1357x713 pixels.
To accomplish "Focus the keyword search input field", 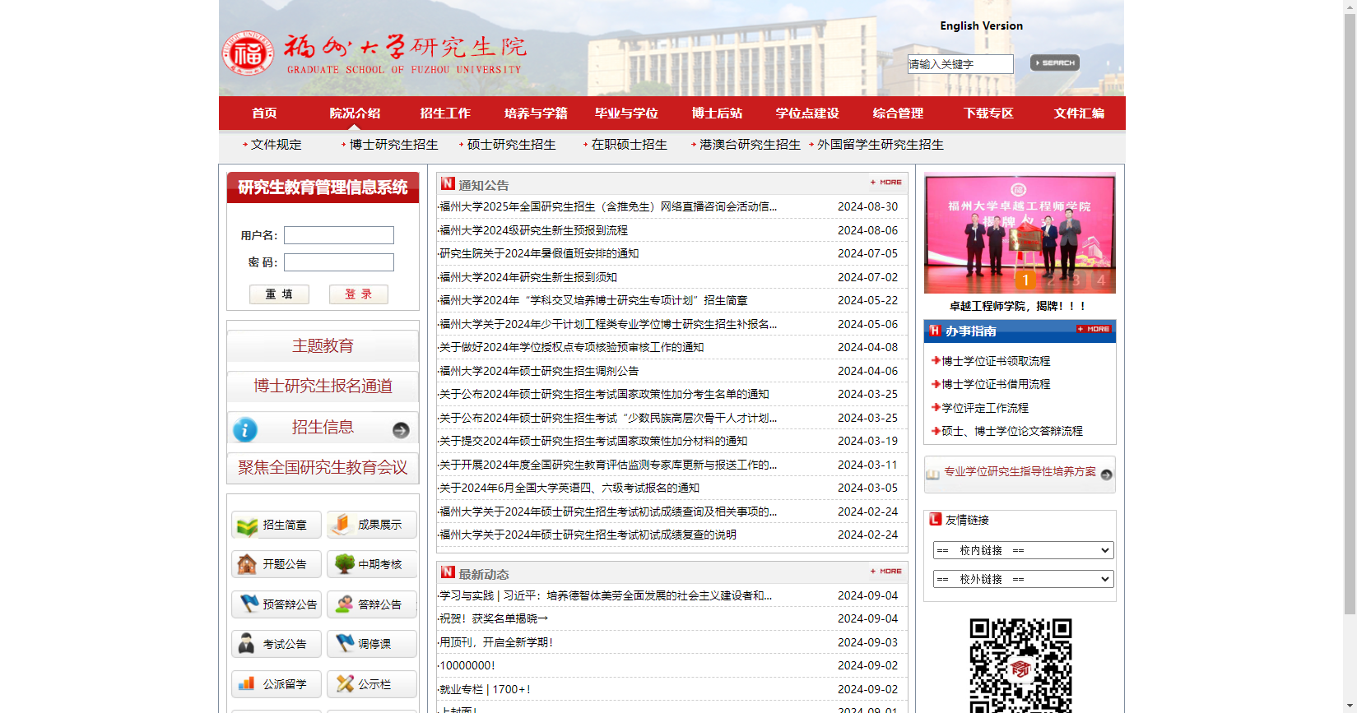I will [x=960, y=64].
